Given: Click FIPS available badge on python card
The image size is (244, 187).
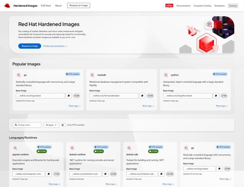Looking at the screenshot, I should click(x=220, y=74).
